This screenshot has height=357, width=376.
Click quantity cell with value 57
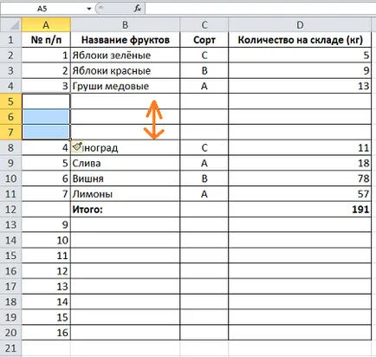(300, 194)
